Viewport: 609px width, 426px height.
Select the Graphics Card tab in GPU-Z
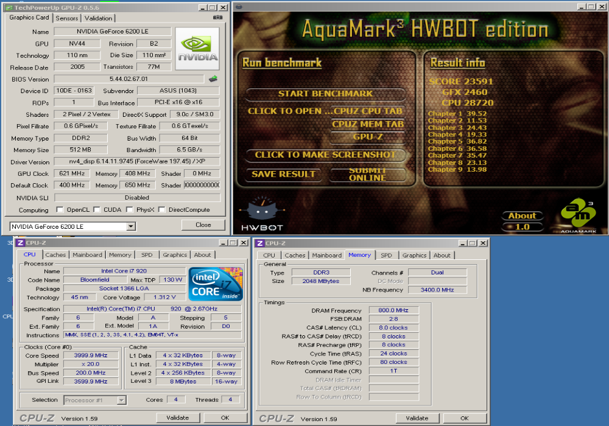tap(29, 18)
